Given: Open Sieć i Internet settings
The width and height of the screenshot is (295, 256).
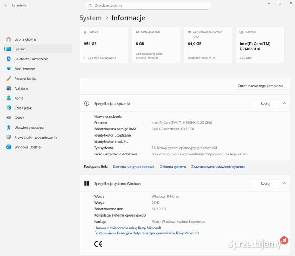Looking at the screenshot, I should pyautogui.click(x=24, y=69).
